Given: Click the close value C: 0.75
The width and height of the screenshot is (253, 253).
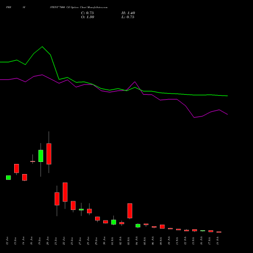Looking at the screenshot, I should click(x=88, y=13).
